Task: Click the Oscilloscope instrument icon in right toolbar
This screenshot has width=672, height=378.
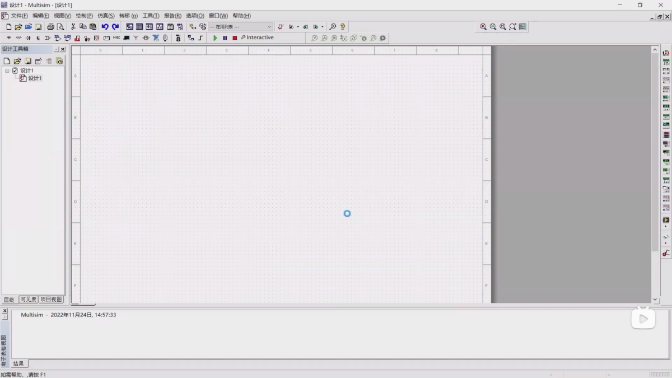Action: click(x=666, y=80)
